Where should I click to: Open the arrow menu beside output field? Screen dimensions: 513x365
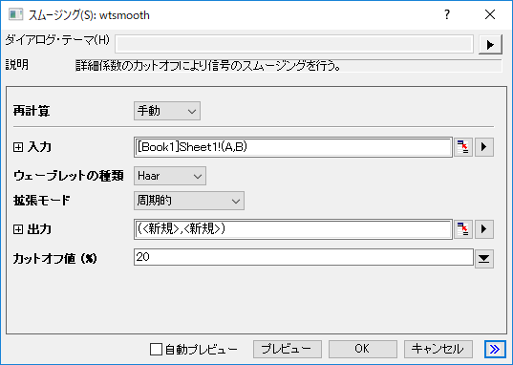pyautogui.click(x=484, y=229)
